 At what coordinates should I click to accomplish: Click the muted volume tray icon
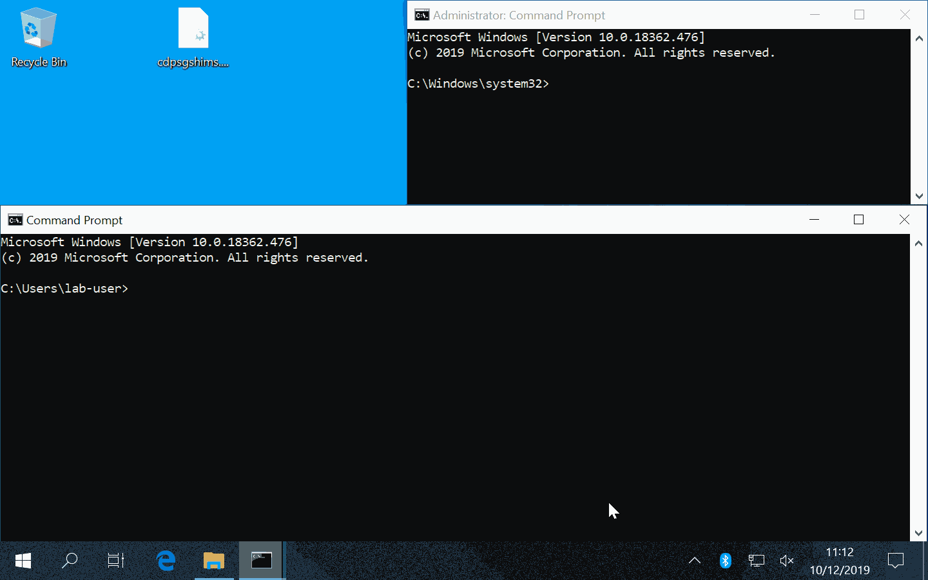[x=787, y=561]
